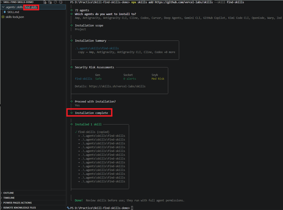
Task: Click the npx command word in terminal
Action: [134, 2]
